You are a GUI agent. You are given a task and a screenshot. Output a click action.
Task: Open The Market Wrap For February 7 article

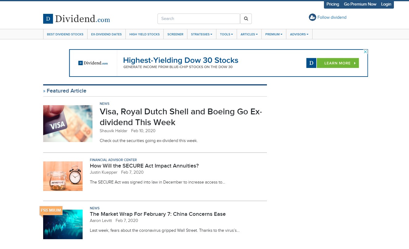tap(158, 214)
